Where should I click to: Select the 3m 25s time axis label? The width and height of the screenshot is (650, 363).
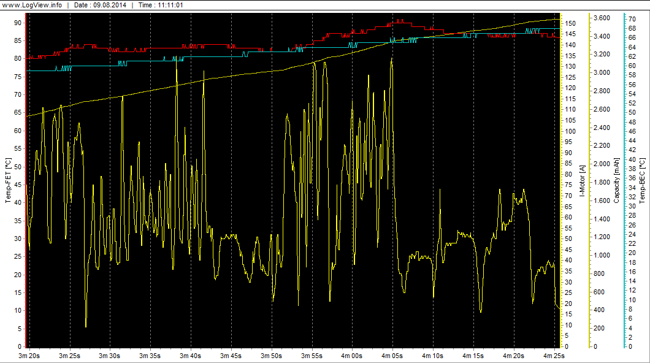coord(69,356)
